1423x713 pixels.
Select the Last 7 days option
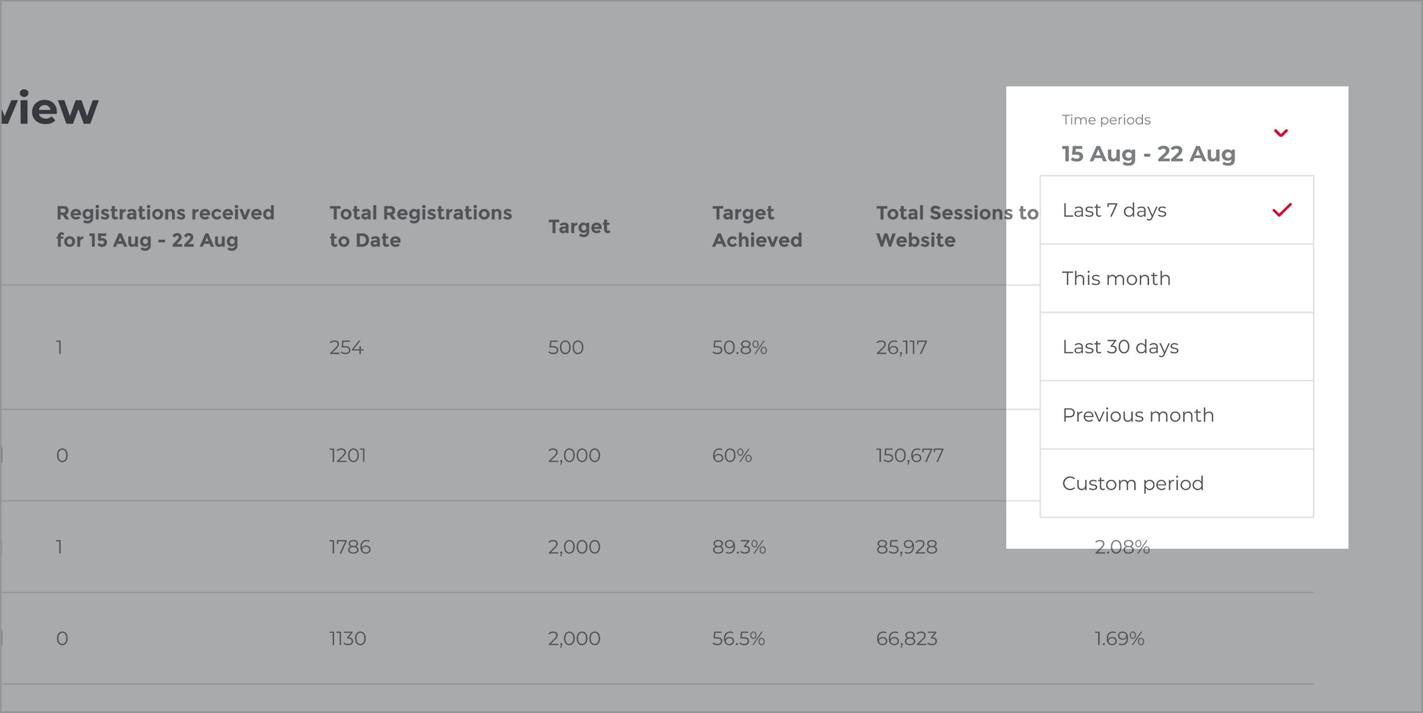tap(1177, 210)
